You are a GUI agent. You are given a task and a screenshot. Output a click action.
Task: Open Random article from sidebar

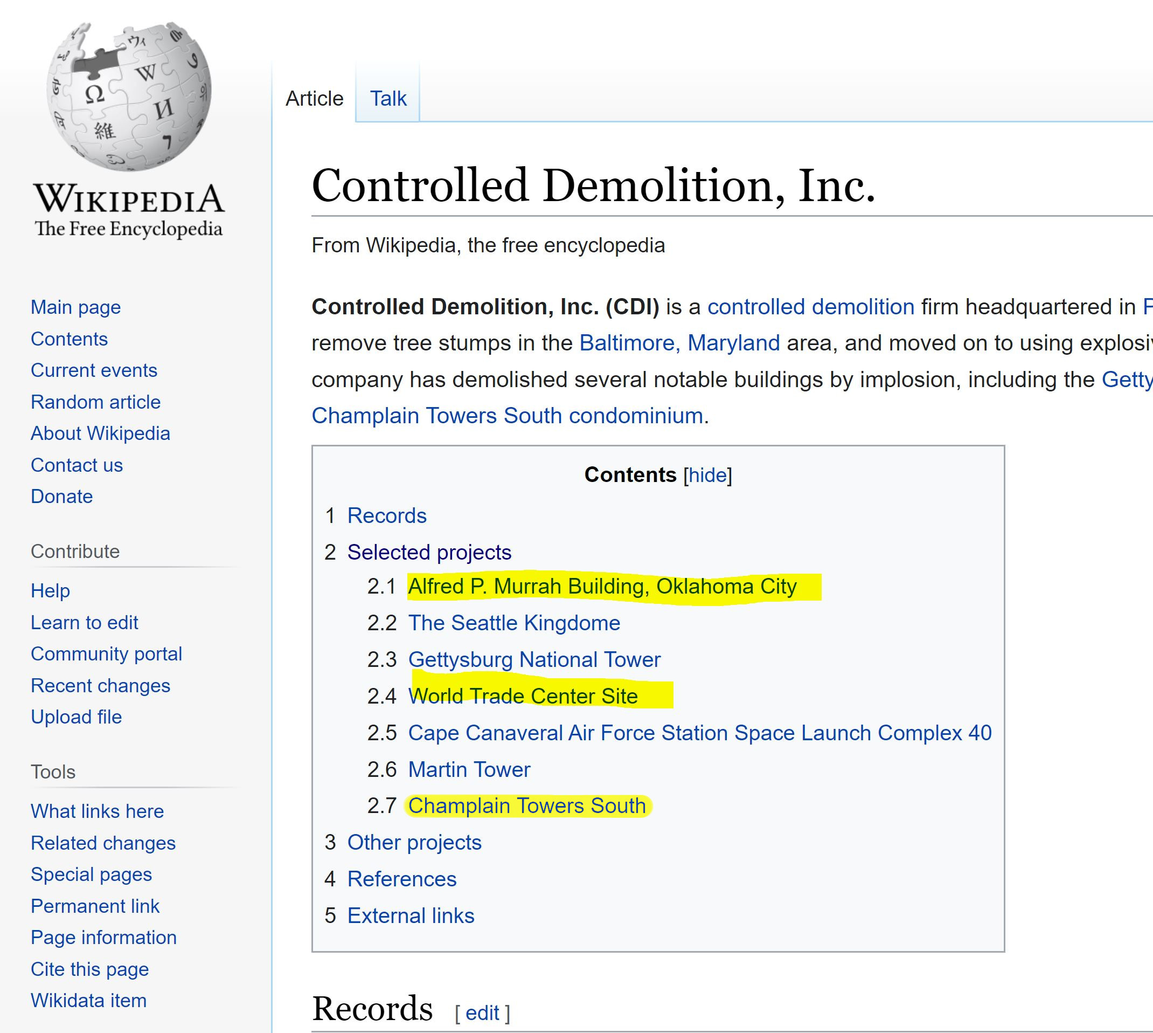[95, 402]
